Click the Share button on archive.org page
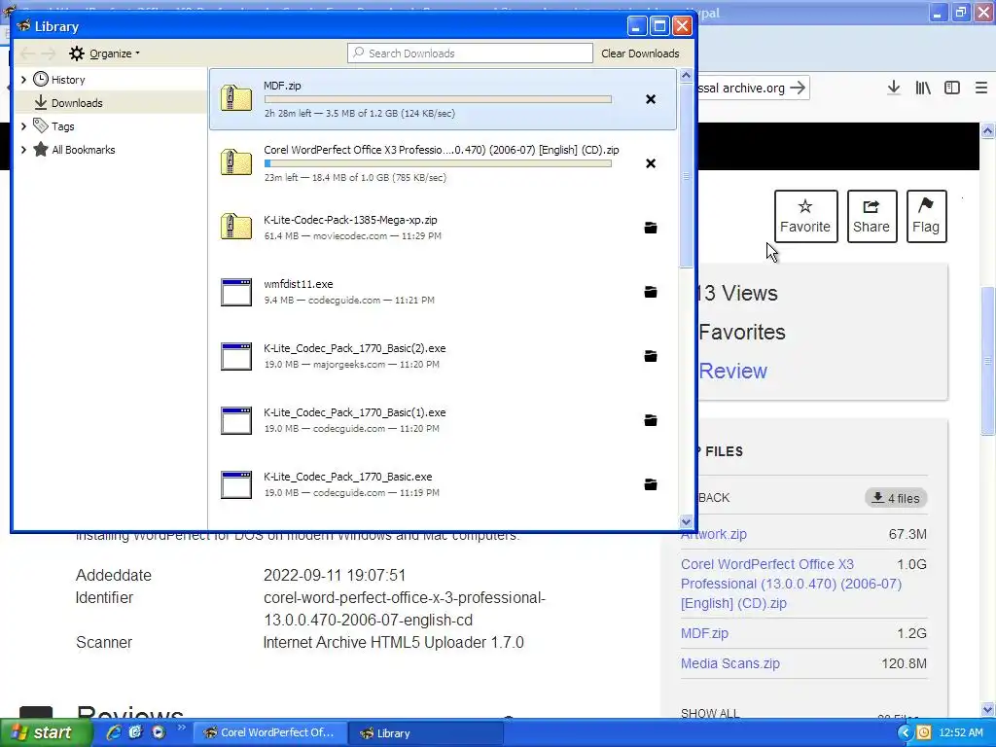Viewport: 996px width, 747px height. pos(871,216)
